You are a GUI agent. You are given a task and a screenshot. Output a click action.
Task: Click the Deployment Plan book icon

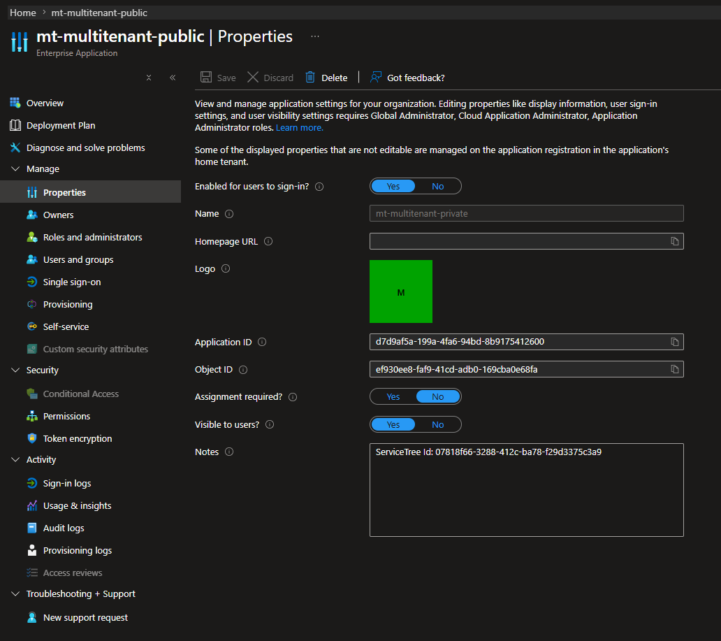click(x=15, y=125)
